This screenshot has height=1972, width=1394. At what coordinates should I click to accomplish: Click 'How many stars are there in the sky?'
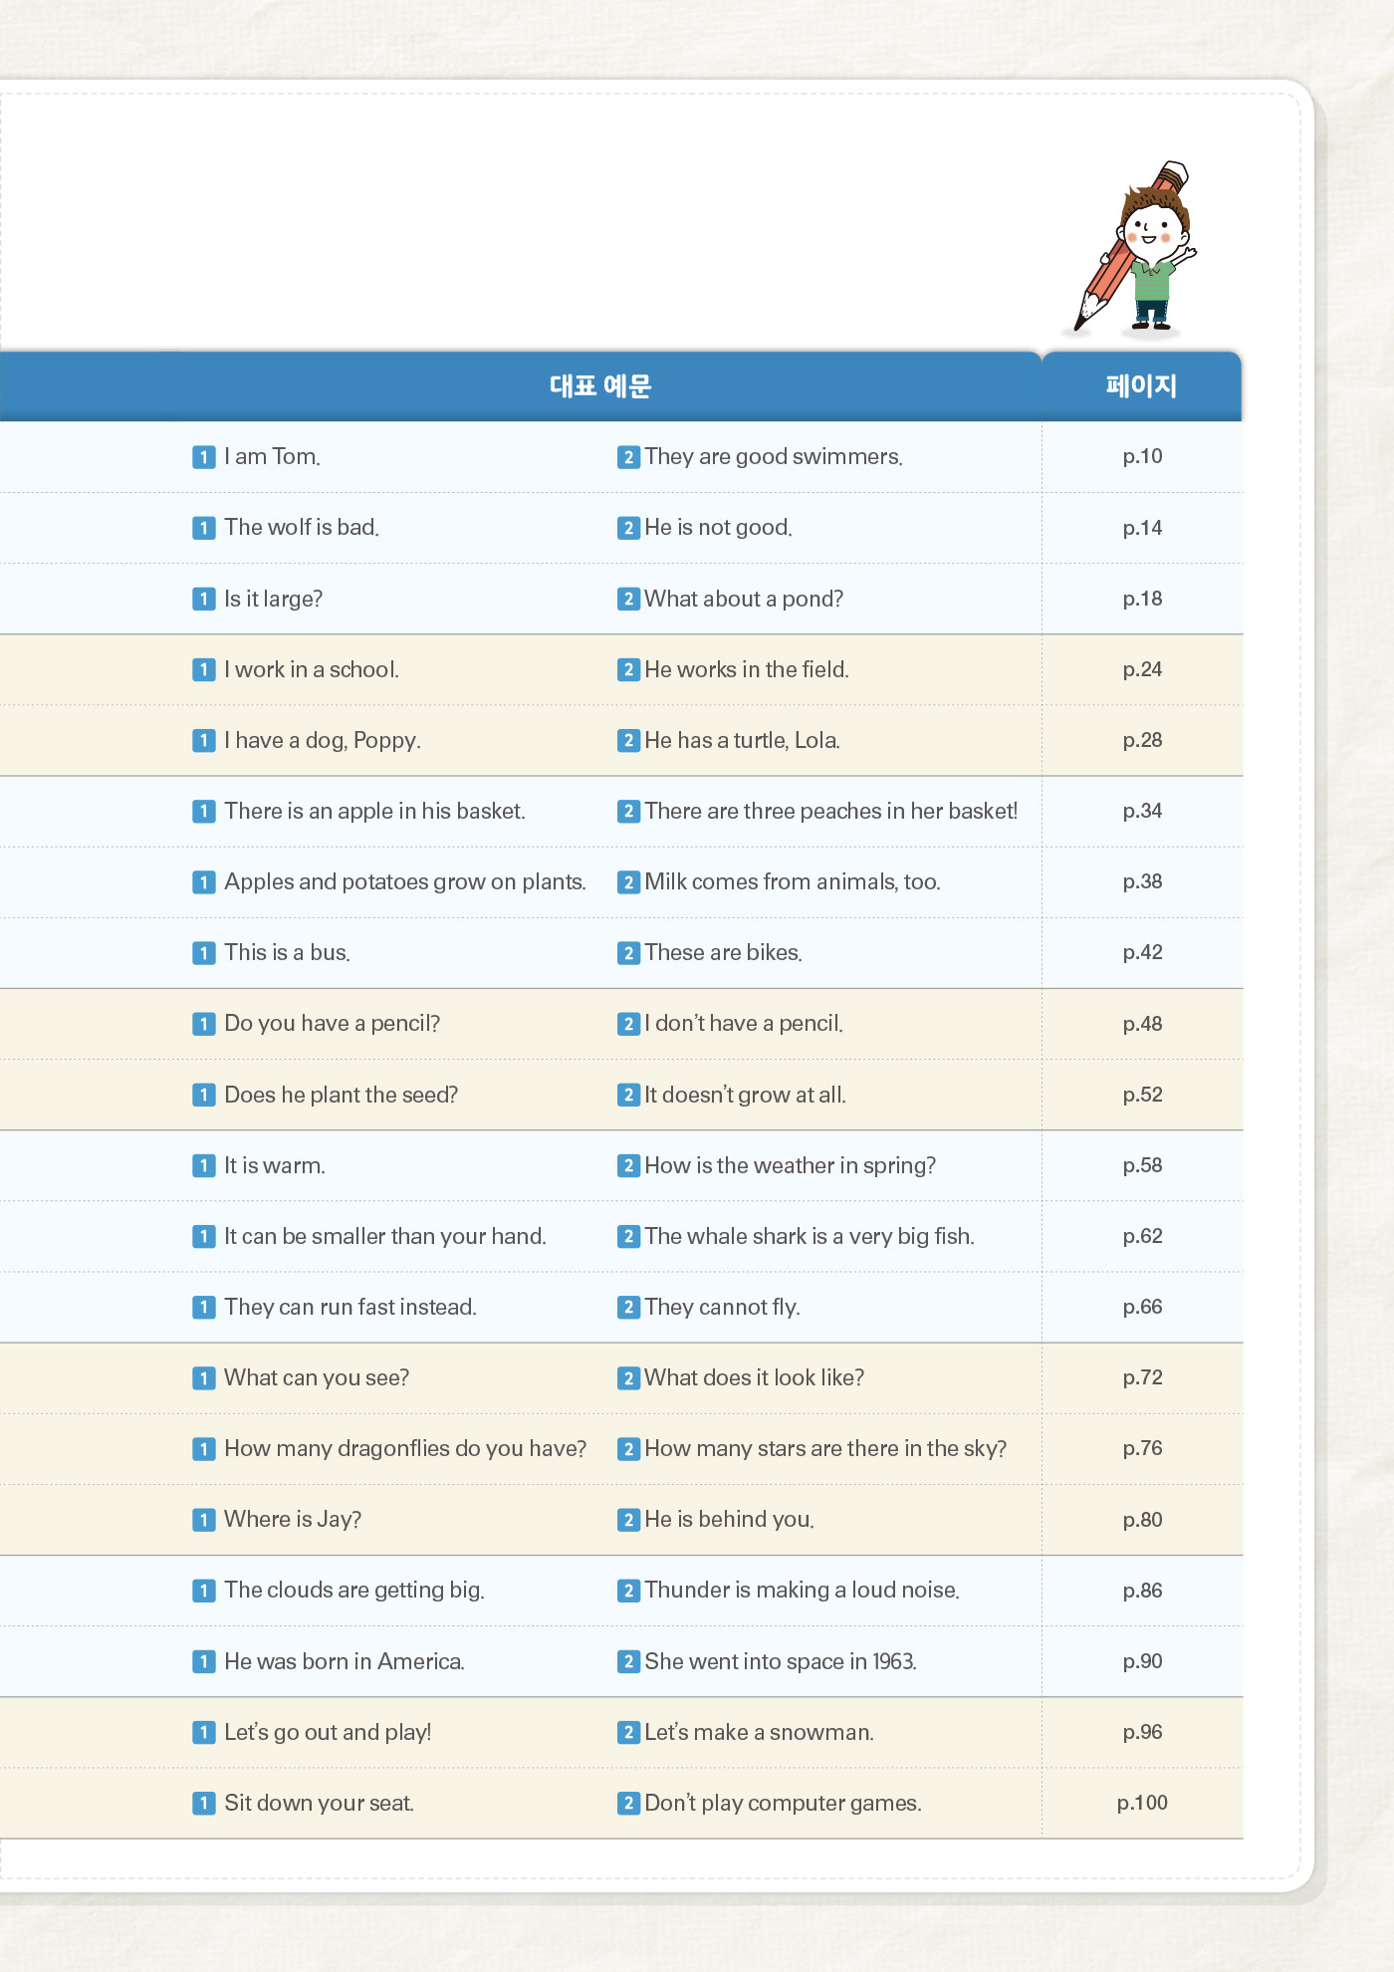[x=825, y=1448]
